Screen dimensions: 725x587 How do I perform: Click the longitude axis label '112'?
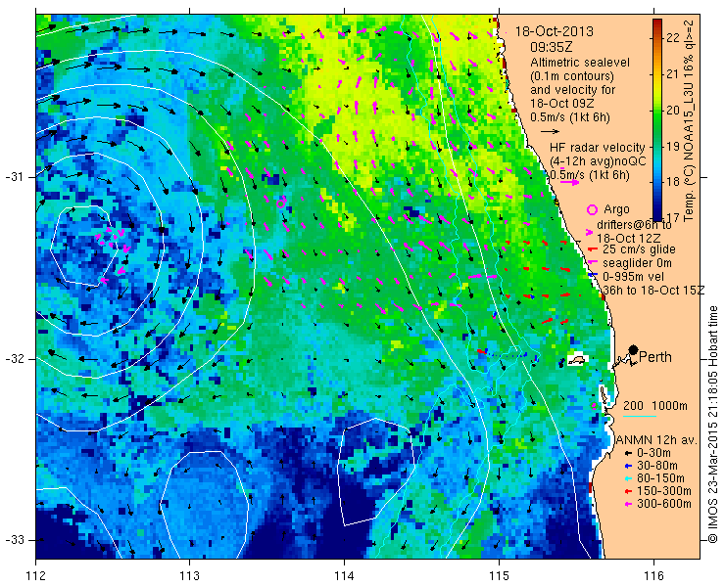coord(35,576)
